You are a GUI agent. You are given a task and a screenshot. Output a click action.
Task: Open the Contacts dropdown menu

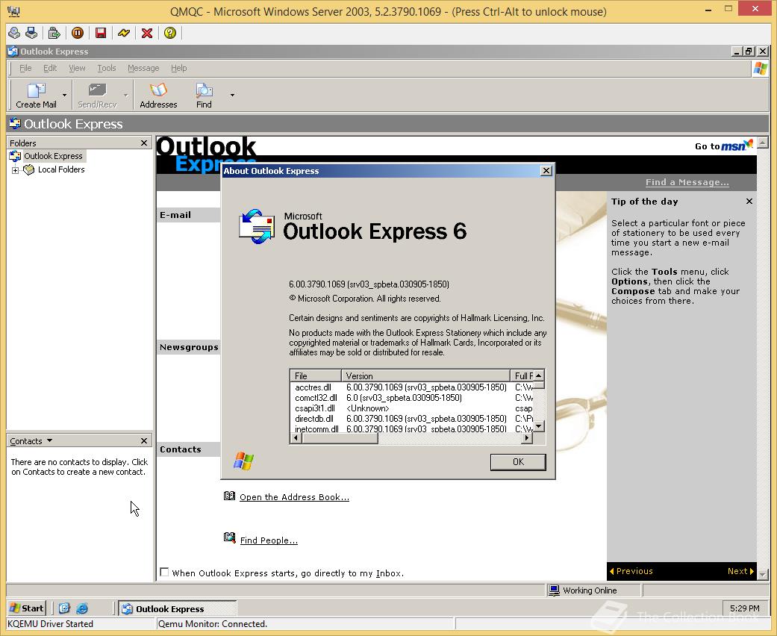[x=31, y=440]
